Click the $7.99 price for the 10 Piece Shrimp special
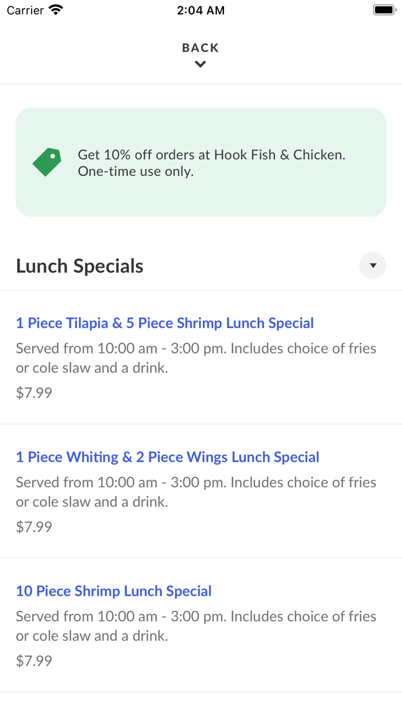The image size is (402, 715). [33, 660]
